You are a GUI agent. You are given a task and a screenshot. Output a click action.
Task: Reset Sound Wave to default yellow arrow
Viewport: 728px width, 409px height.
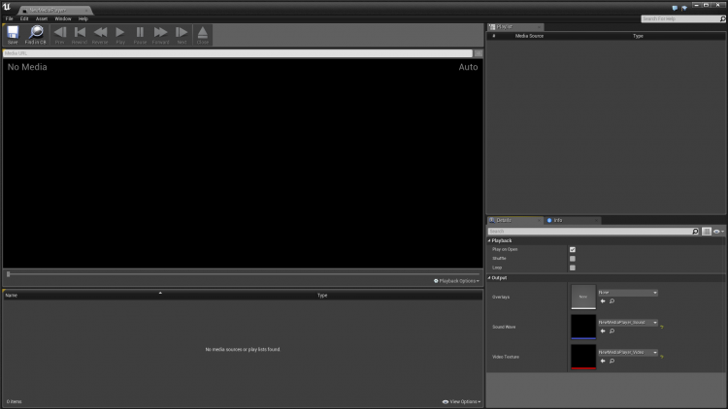tap(662, 328)
